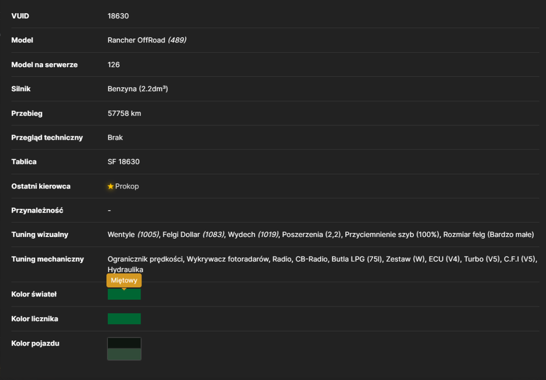Click the Silnik row label
Viewport: 546px width, 380px height.
point(21,89)
